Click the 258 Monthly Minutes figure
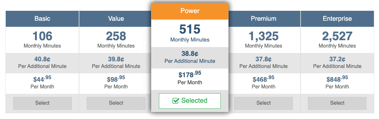Viewport: 379px width, 119px height. pyautogui.click(x=116, y=36)
